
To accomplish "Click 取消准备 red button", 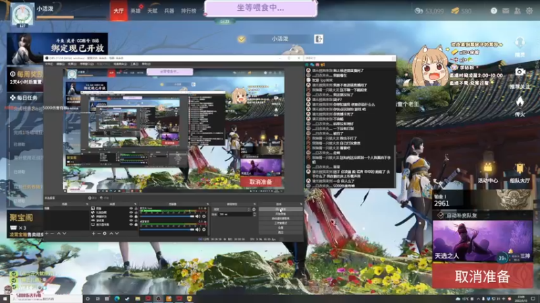I will pyautogui.click(x=483, y=276).
